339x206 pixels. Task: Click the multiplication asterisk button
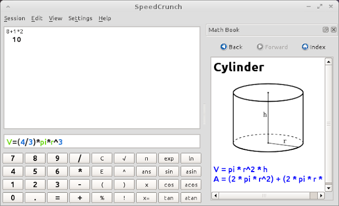(79, 172)
